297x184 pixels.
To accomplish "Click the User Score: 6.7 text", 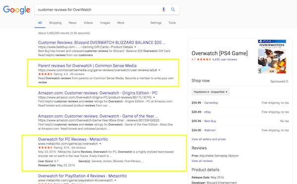I will (48, 161).
